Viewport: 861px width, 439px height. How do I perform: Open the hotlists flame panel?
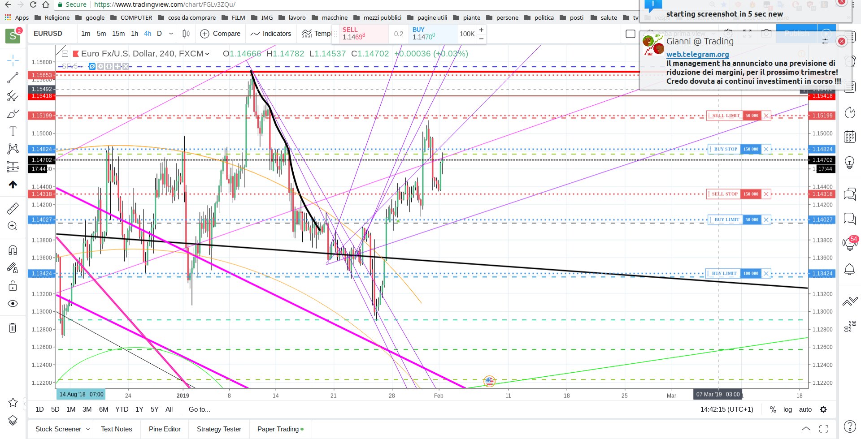click(x=850, y=112)
